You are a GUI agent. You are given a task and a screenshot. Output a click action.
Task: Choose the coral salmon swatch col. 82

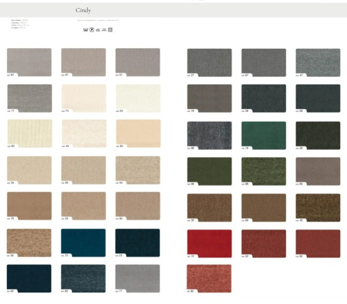point(209,278)
